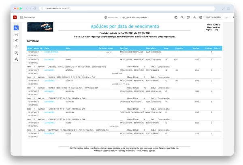Open the RISCOS DIVERSOS ramo link
Viewport: 243px width, 165px height.
tap(51, 52)
